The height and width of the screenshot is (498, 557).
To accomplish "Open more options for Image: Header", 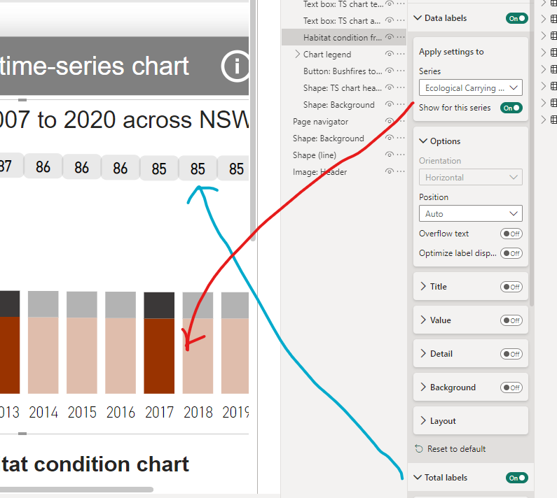I will click(401, 171).
